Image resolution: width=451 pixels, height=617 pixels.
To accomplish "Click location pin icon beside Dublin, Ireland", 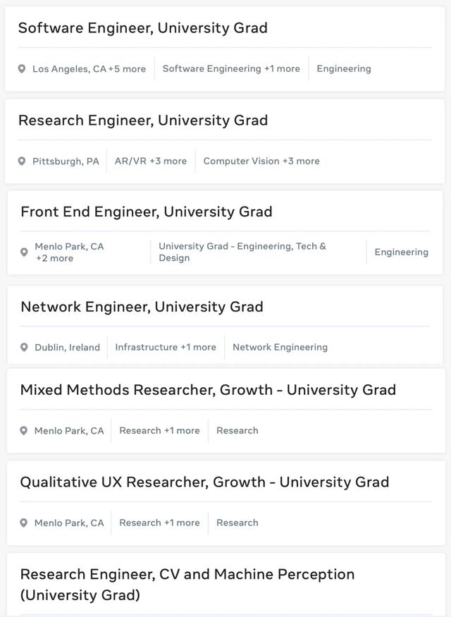I will [x=24, y=348].
